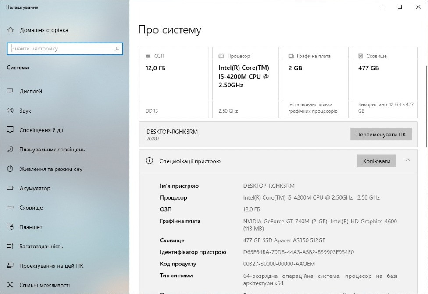Image resolution: width=428 pixels, height=294 pixels.
Task: Click the Копіювати button for device specs
Action: (377, 161)
